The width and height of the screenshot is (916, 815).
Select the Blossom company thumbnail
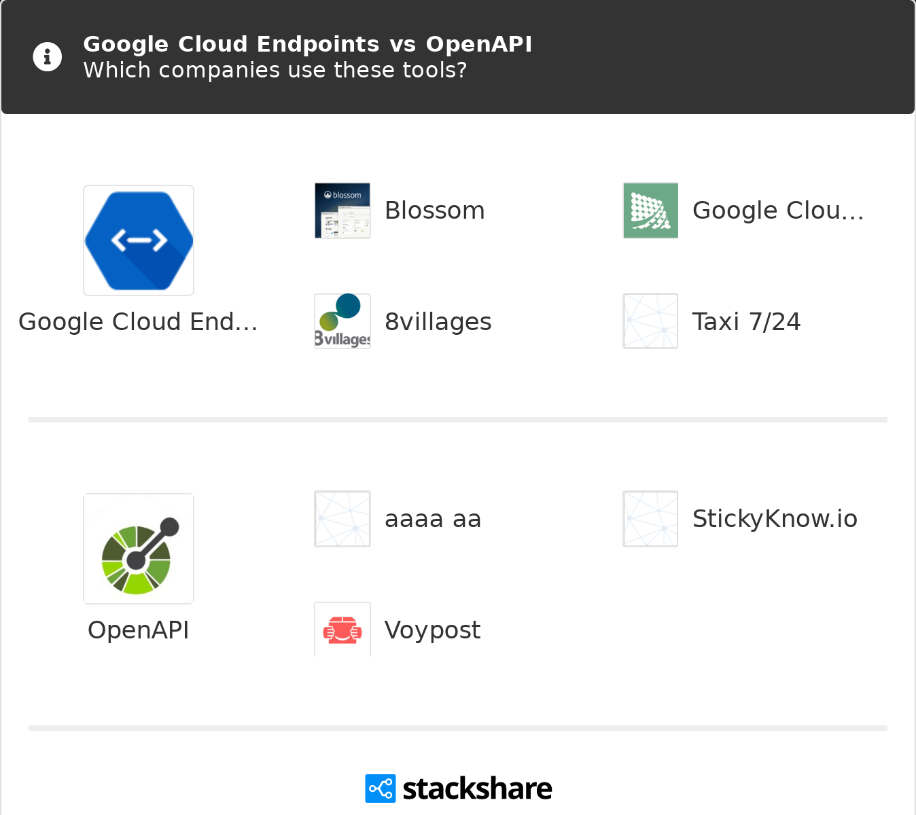point(342,211)
